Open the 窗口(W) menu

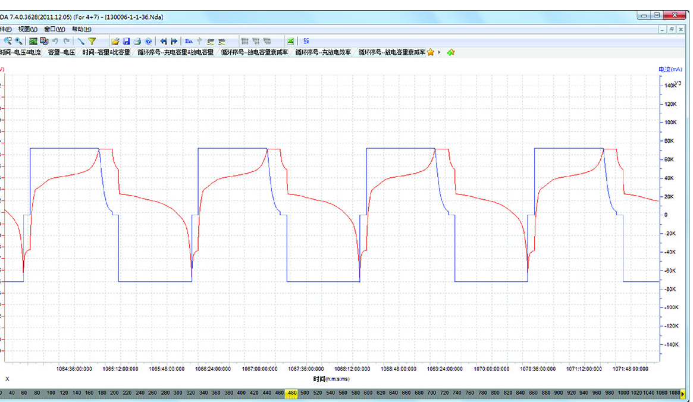(54, 29)
